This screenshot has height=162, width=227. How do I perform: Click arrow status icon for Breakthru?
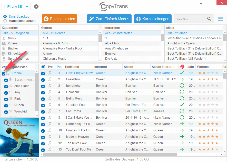click(182, 79)
